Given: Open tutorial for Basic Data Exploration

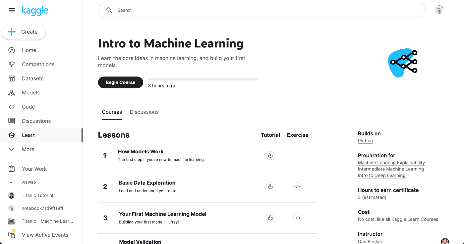Looking at the screenshot, I should pos(270,187).
